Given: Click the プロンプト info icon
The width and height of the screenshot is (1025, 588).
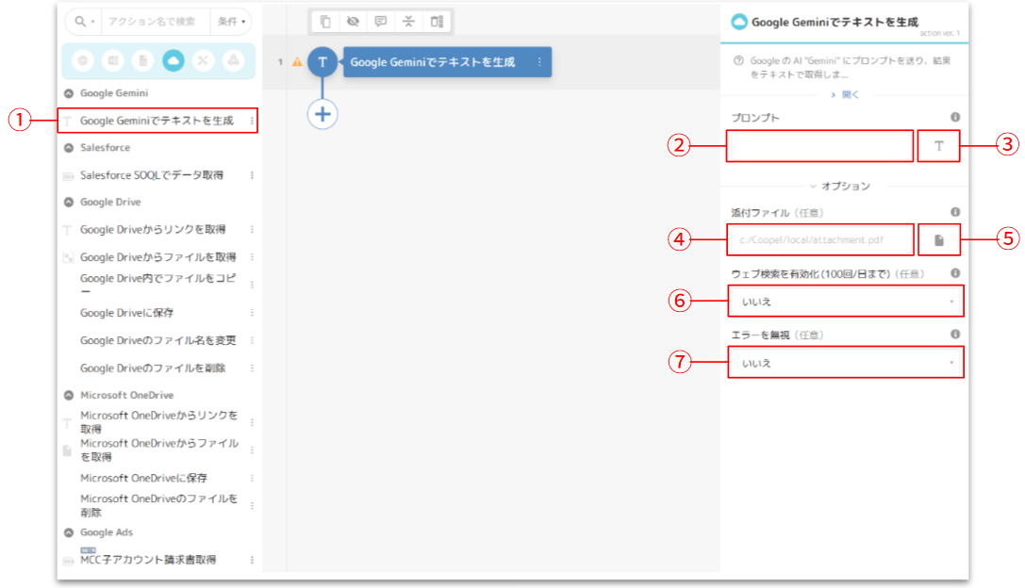Looking at the screenshot, I should tap(955, 117).
